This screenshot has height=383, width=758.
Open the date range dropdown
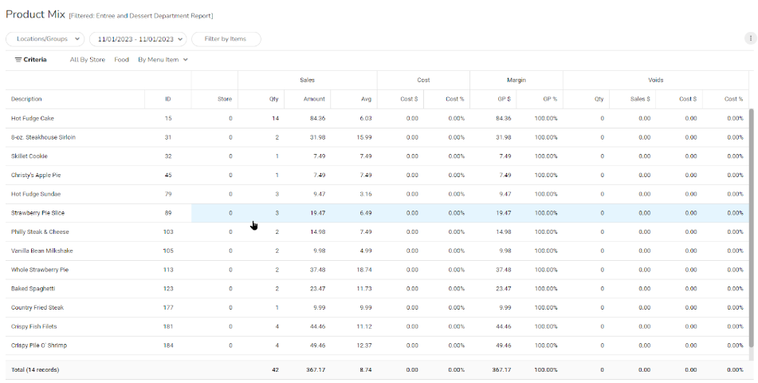pos(137,38)
